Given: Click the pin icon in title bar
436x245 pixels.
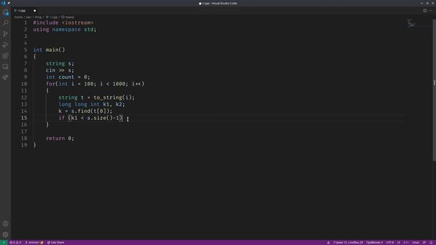Looking at the screenshot, I should [x=9, y=3].
